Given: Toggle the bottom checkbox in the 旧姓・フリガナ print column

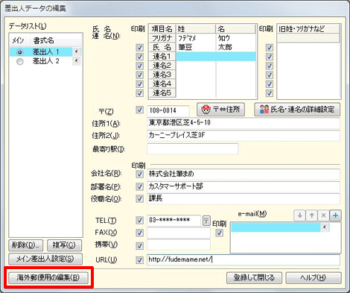Looking at the screenshot, I should (x=270, y=93).
